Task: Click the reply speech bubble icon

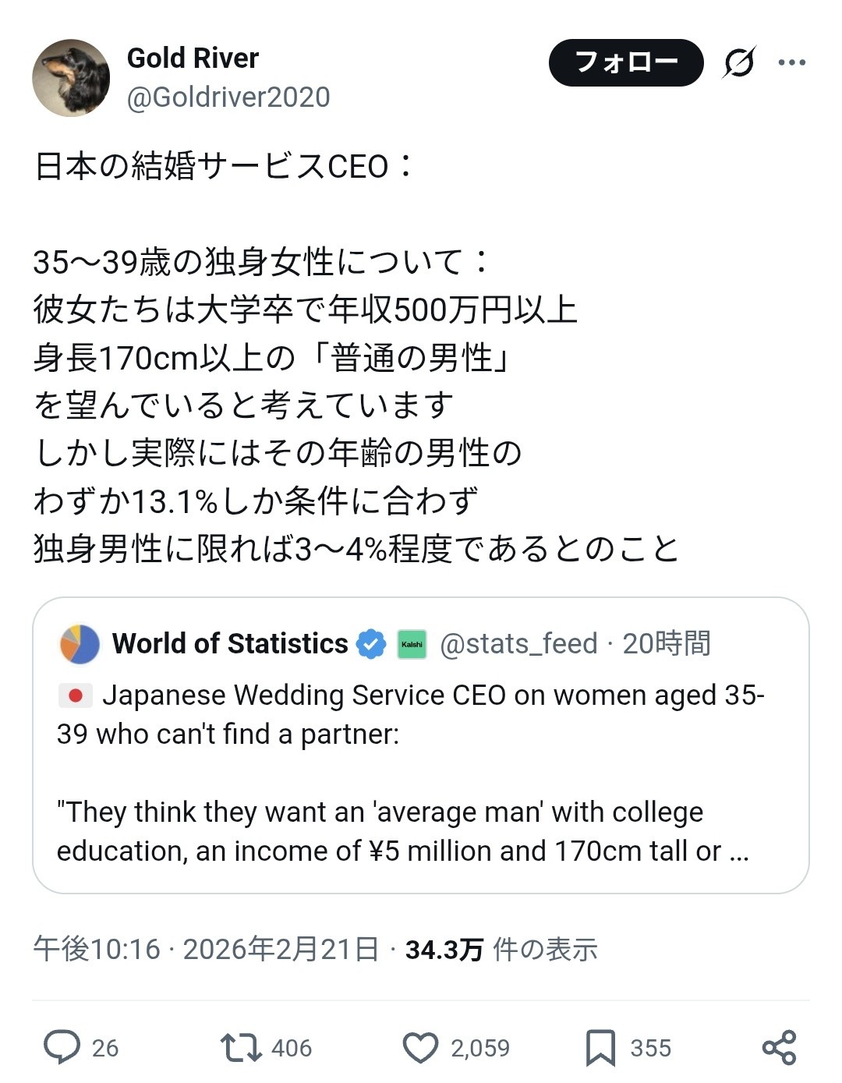Action: pyautogui.click(x=62, y=1047)
